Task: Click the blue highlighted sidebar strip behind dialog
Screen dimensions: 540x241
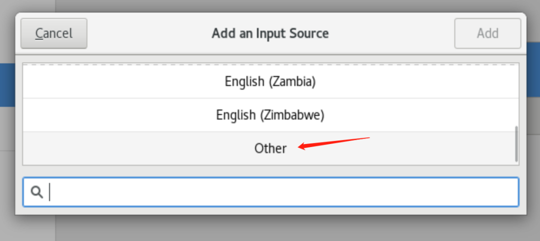Action: coord(7,84)
